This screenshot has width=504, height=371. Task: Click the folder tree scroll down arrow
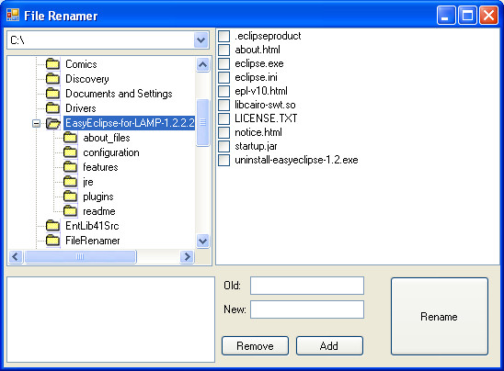point(203,241)
